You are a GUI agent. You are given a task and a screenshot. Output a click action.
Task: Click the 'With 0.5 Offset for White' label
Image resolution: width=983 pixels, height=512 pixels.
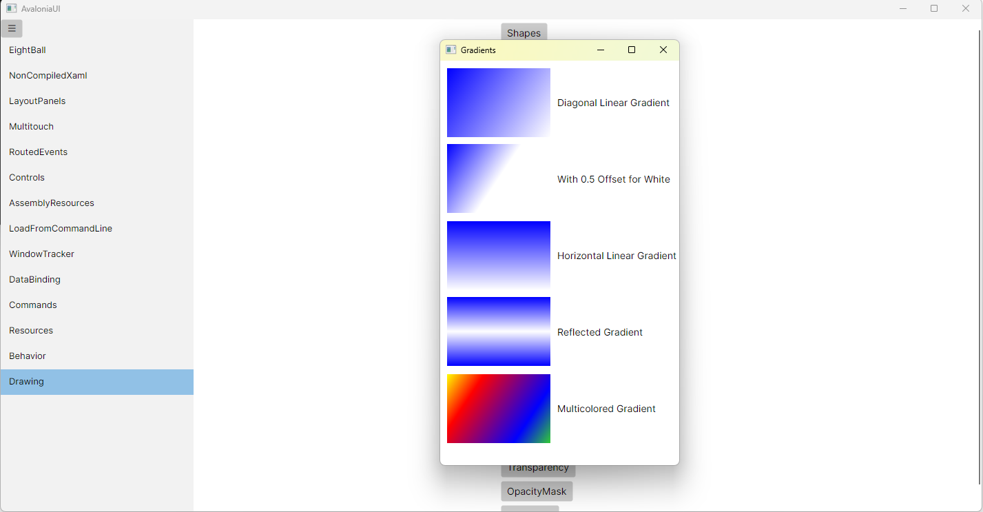(x=614, y=179)
